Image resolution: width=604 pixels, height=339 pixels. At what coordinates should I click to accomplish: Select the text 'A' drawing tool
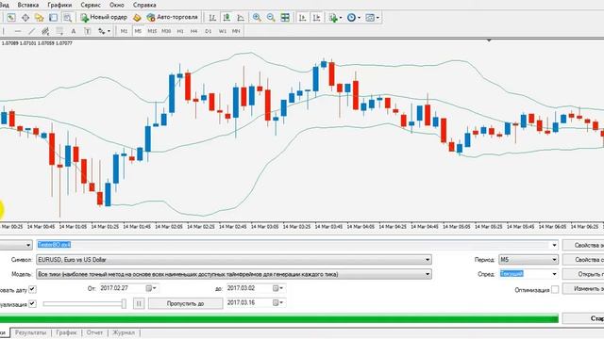(x=74, y=31)
